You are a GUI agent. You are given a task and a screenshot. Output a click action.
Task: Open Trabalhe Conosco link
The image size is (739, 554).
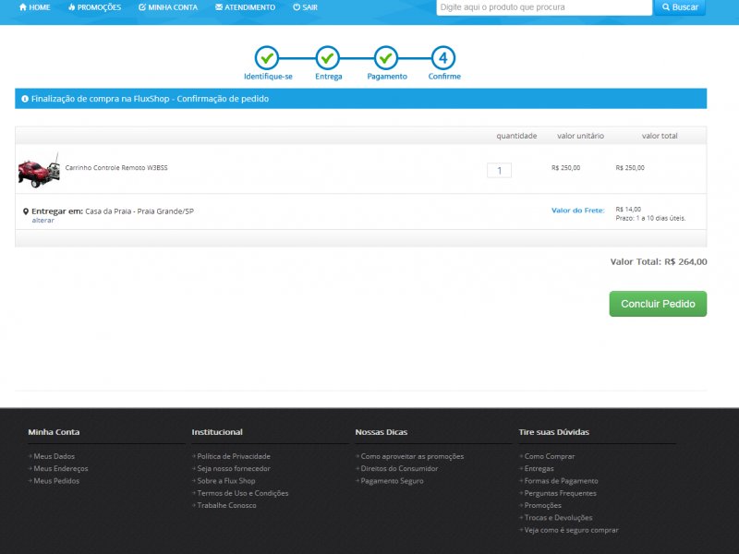(226, 505)
